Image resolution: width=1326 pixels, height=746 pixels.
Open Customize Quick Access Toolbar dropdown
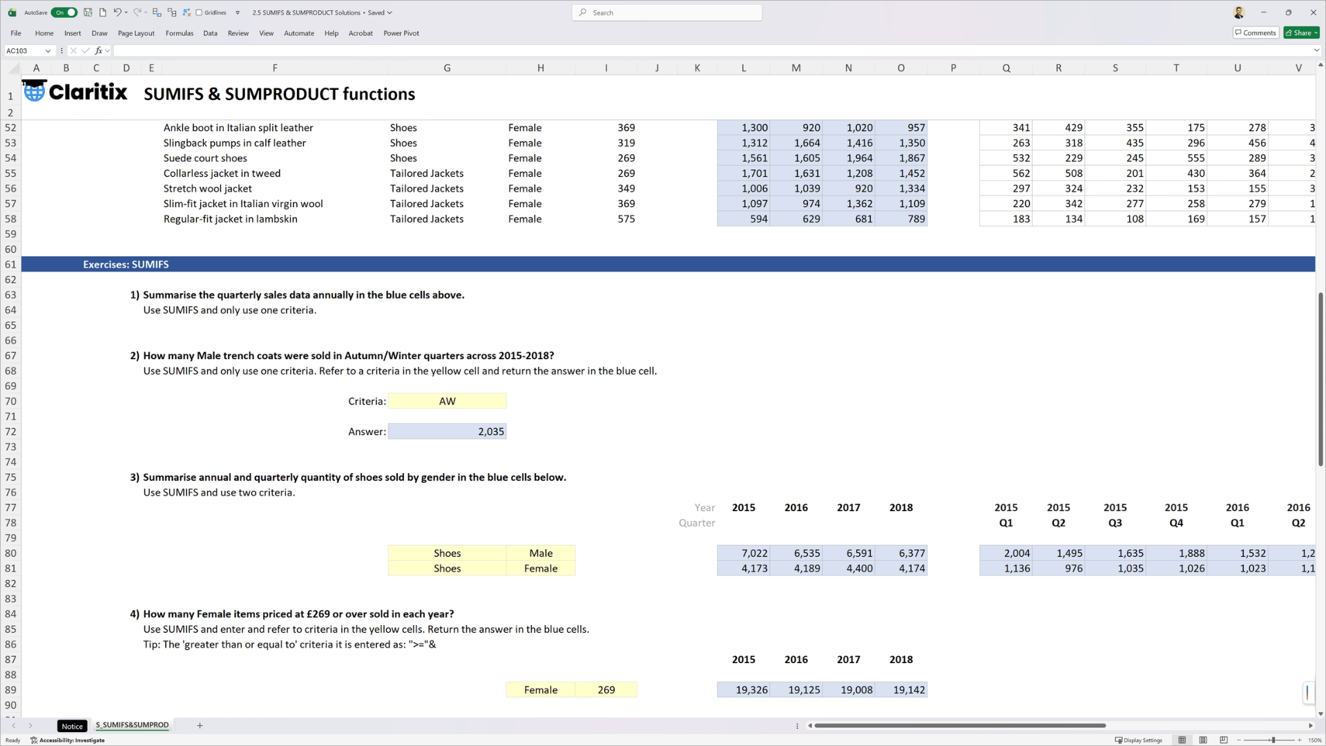[238, 12]
